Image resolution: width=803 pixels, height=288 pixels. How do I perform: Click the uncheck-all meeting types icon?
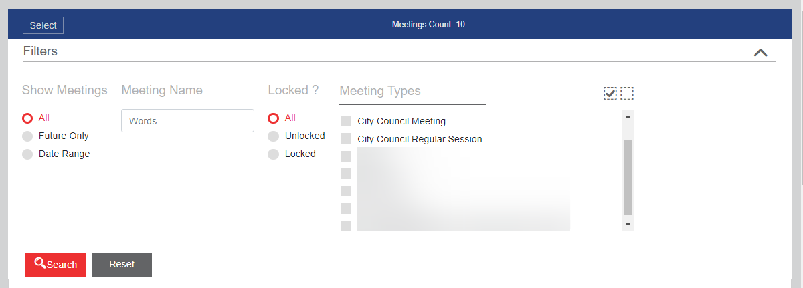click(627, 93)
